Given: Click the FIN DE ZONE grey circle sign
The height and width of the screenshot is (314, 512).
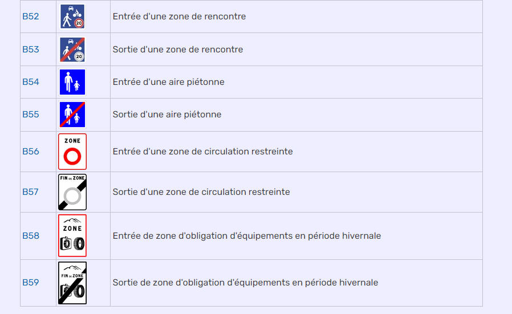Looking at the screenshot, I should coord(72,192).
